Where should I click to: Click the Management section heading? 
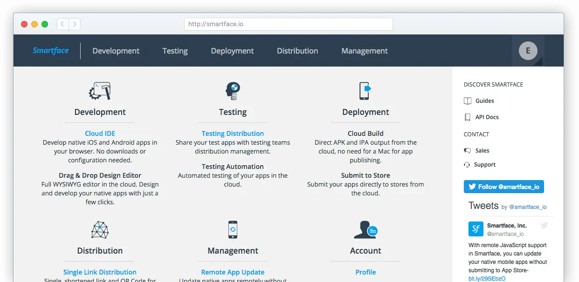[233, 251]
